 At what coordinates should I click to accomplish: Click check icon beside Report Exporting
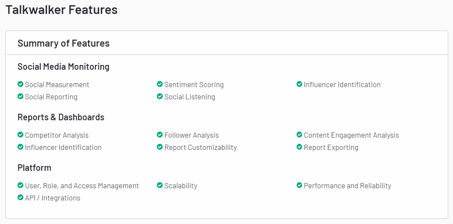click(299, 147)
